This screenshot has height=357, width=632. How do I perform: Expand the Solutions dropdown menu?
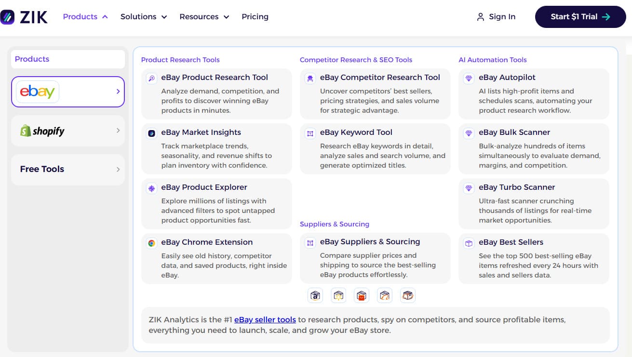click(x=144, y=16)
